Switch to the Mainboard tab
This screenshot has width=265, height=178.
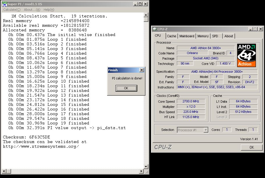[x=187, y=36]
